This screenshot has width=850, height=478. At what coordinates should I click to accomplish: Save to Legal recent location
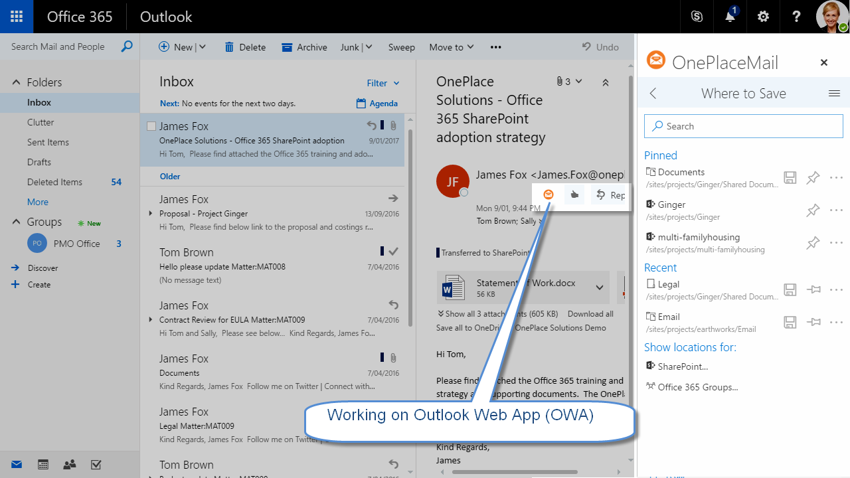click(790, 289)
